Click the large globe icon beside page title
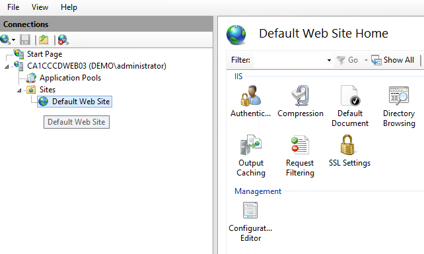The width and height of the screenshot is (424, 254). pyautogui.click(x=236, y=34)
